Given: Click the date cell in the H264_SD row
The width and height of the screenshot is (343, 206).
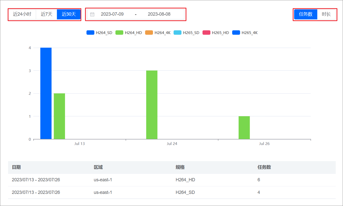Looking at the screenshot, I should point(36,192).
